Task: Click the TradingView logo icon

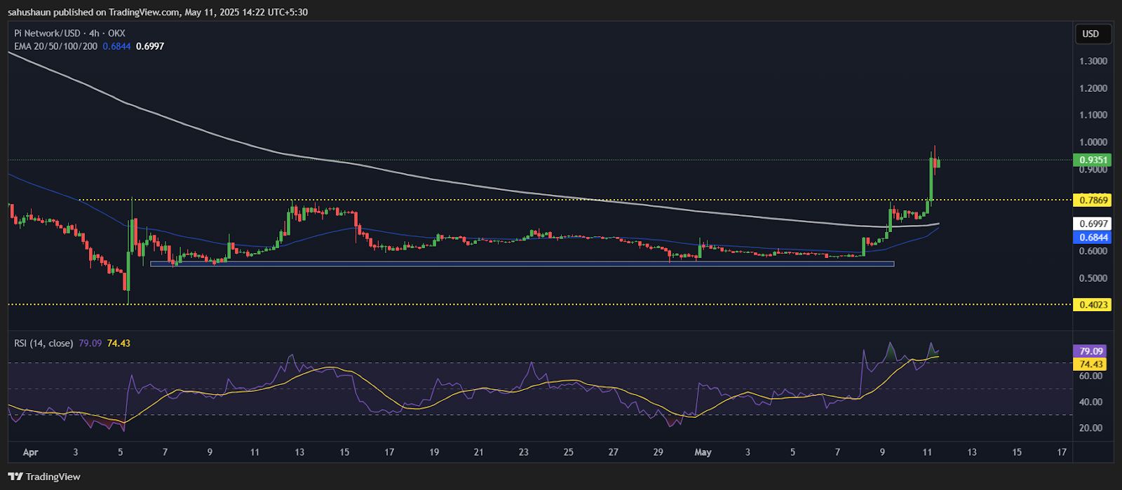Action: click(x=15, y=477)
